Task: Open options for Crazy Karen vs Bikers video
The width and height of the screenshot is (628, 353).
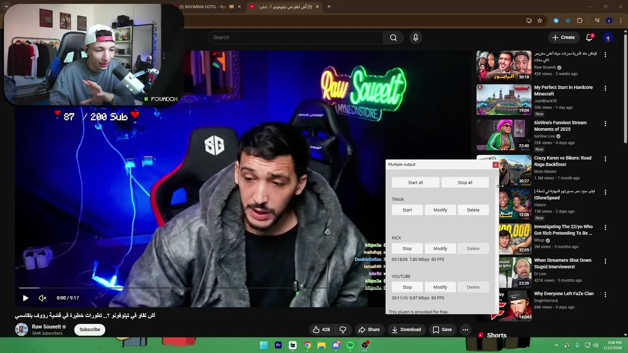Action: click(605, 159)
